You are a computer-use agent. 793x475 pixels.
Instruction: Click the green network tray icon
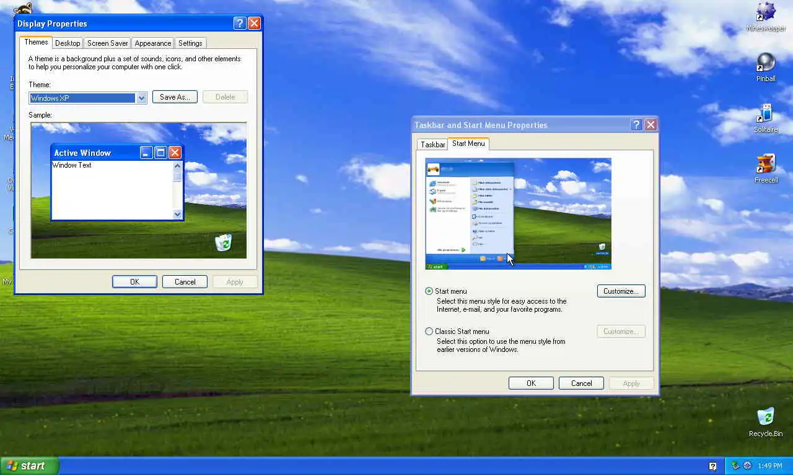(x=735, y=466)
